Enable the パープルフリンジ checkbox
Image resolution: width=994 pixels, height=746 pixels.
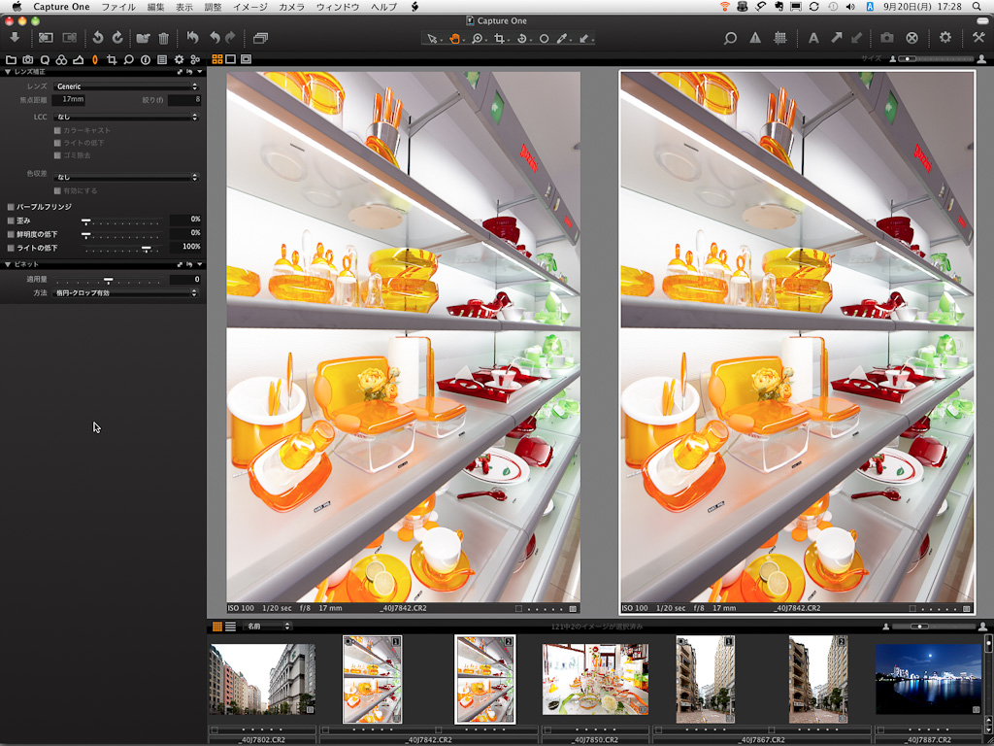(11, 207)
